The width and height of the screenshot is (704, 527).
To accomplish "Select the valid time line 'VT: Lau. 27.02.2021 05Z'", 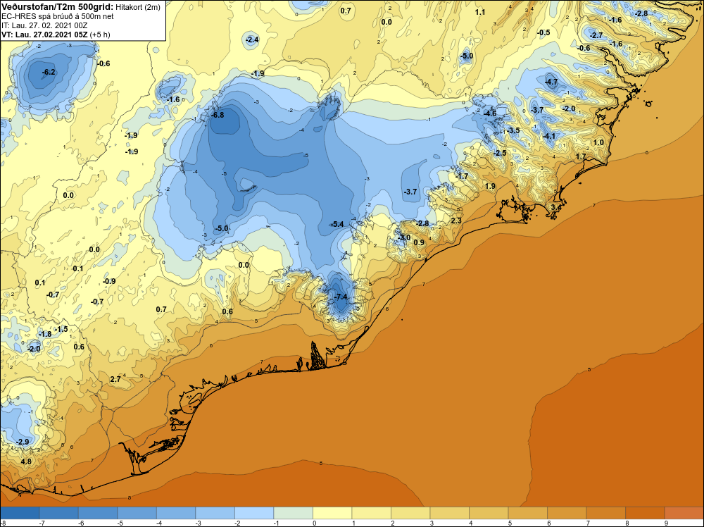I will tap(45, 35).
